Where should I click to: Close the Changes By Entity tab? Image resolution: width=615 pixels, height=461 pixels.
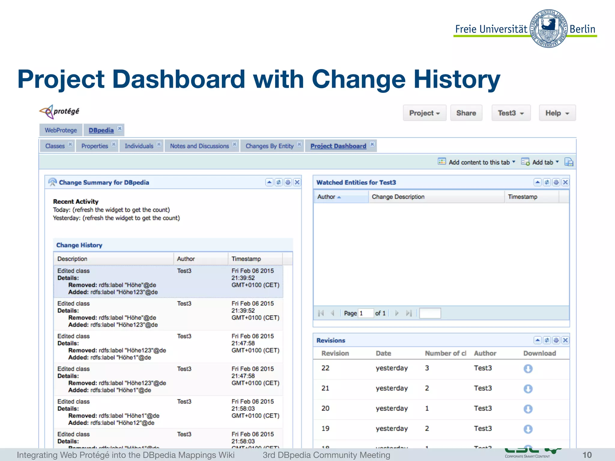[x=299, y=144]
